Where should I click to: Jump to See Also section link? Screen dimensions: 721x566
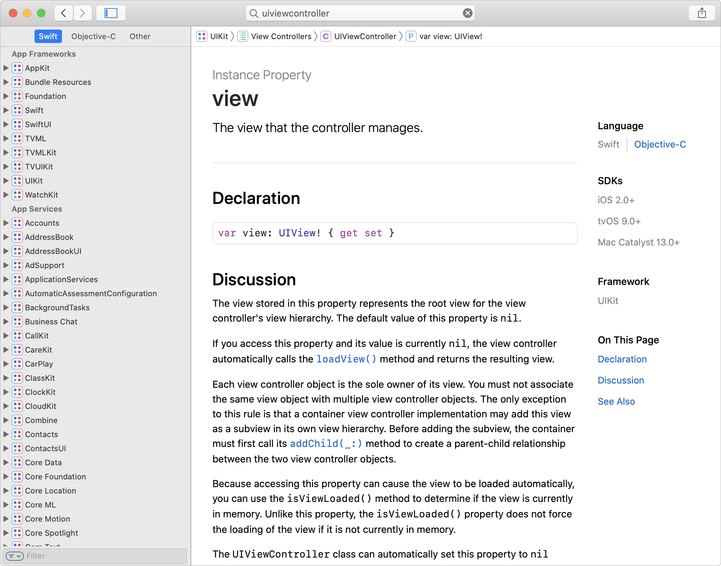pyautogui.click(x=616, y=402)
